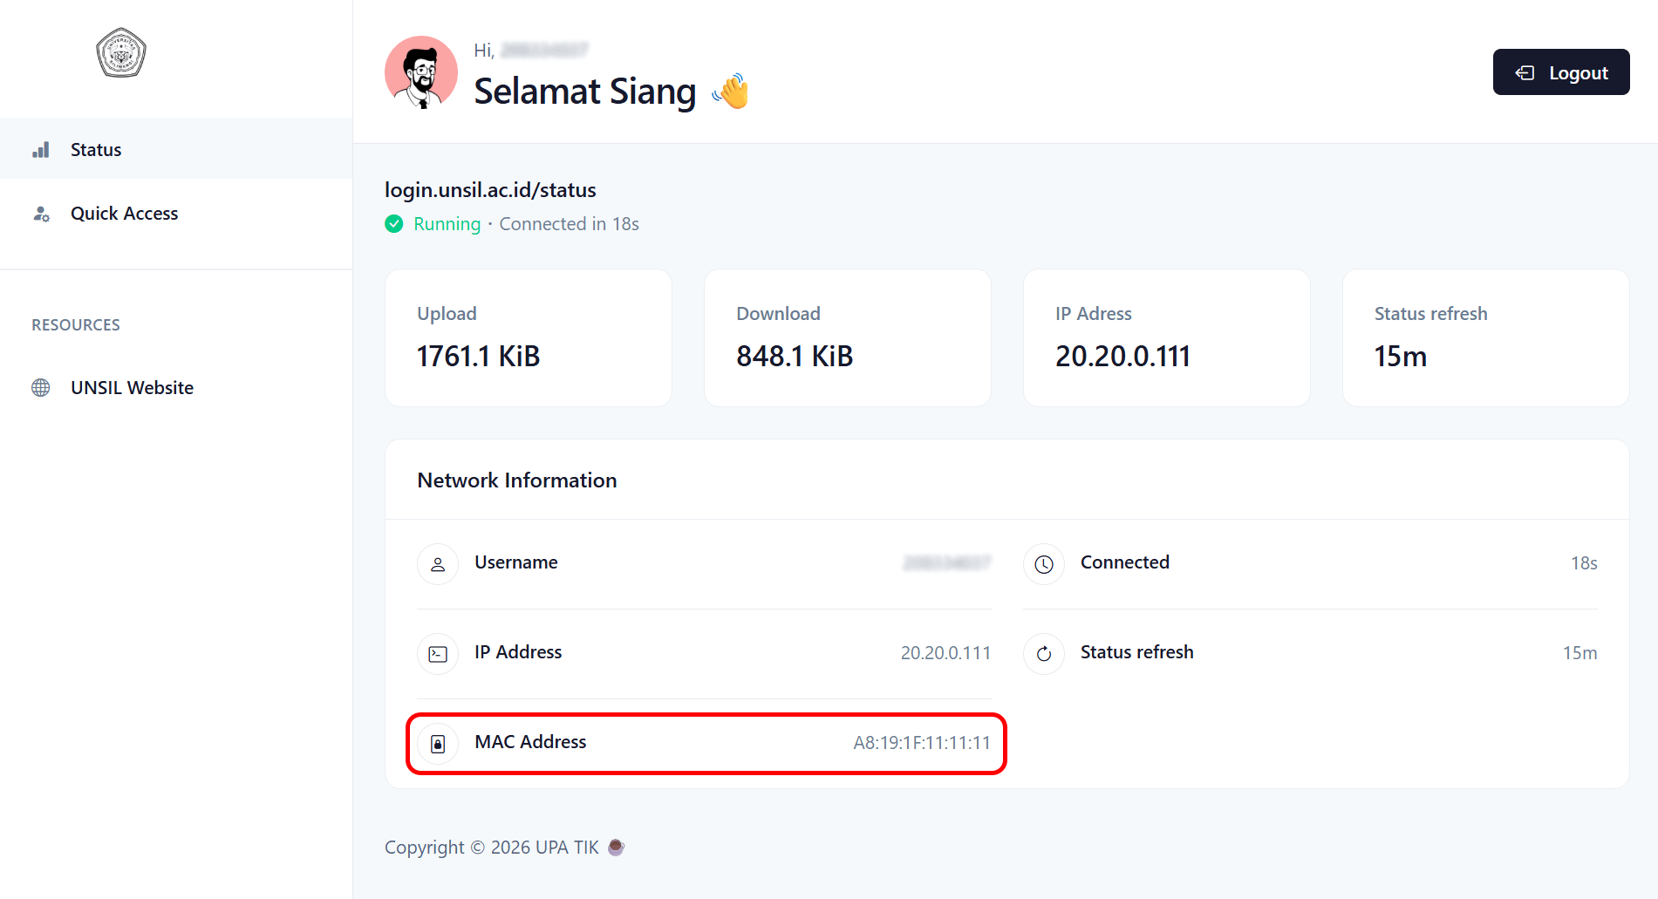Image resolution: width=1658 pixels, height=899 pixels.
Task: Click the lock icon beside MAC Address
Action: 437,743
